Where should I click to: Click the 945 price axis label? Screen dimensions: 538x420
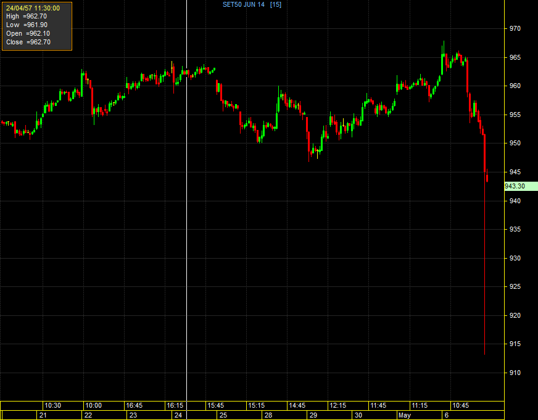point(515,172)
